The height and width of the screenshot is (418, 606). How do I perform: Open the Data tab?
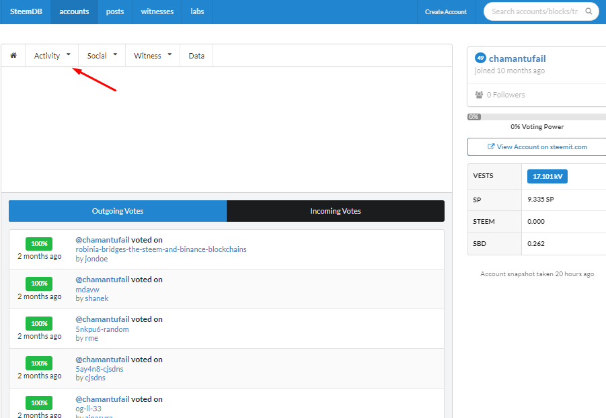pos(196,55)
